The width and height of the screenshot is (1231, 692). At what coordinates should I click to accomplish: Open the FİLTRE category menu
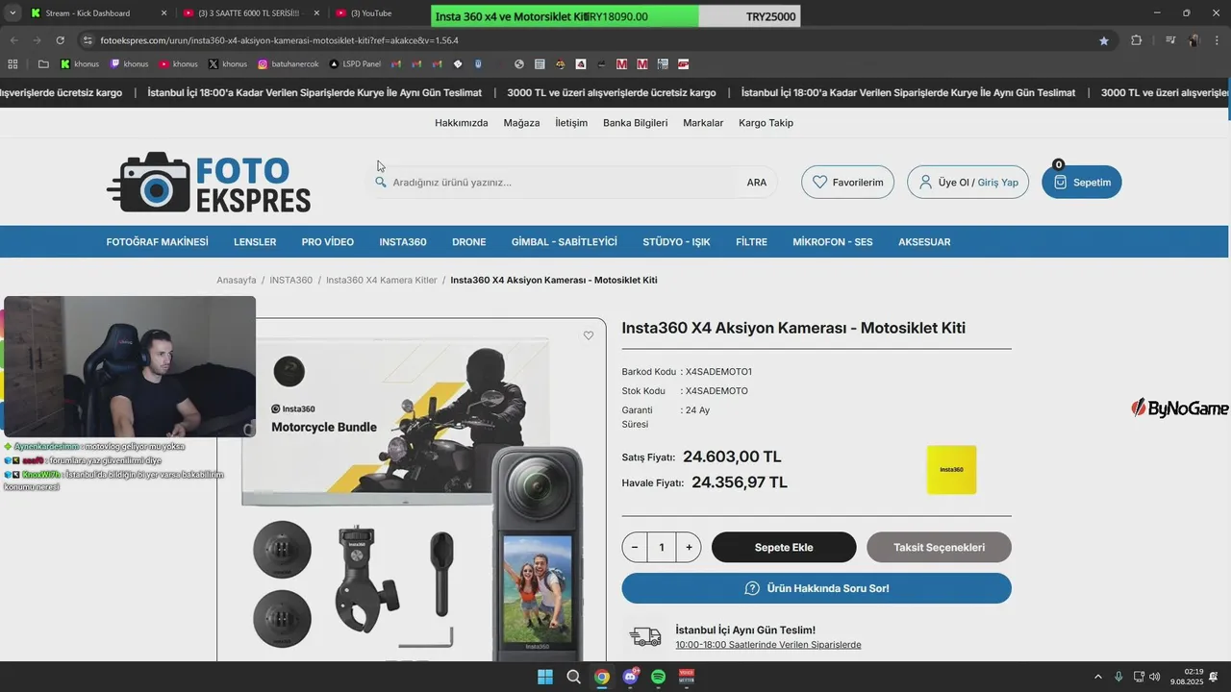751,242
